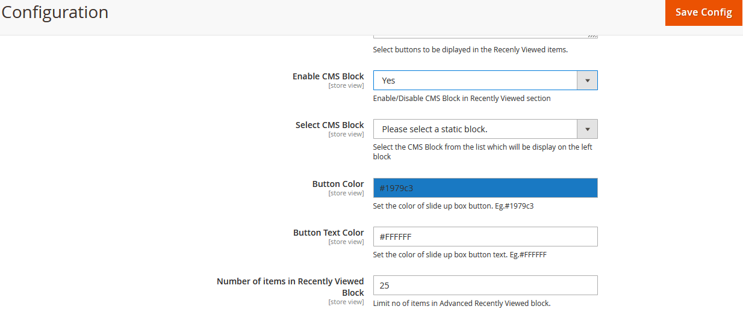Click the store view scope under Enable CMS Block
This screenshot has width=743, height=315.
pyautogui.click(x=346, y=85)
